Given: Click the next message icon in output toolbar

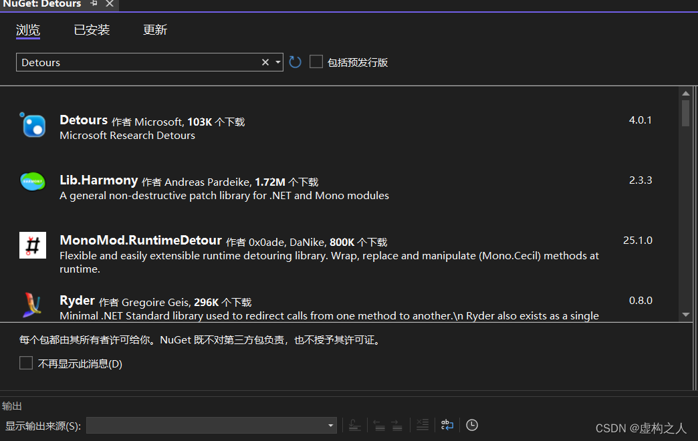Looking at the screenshot, I should coord(397,425).
